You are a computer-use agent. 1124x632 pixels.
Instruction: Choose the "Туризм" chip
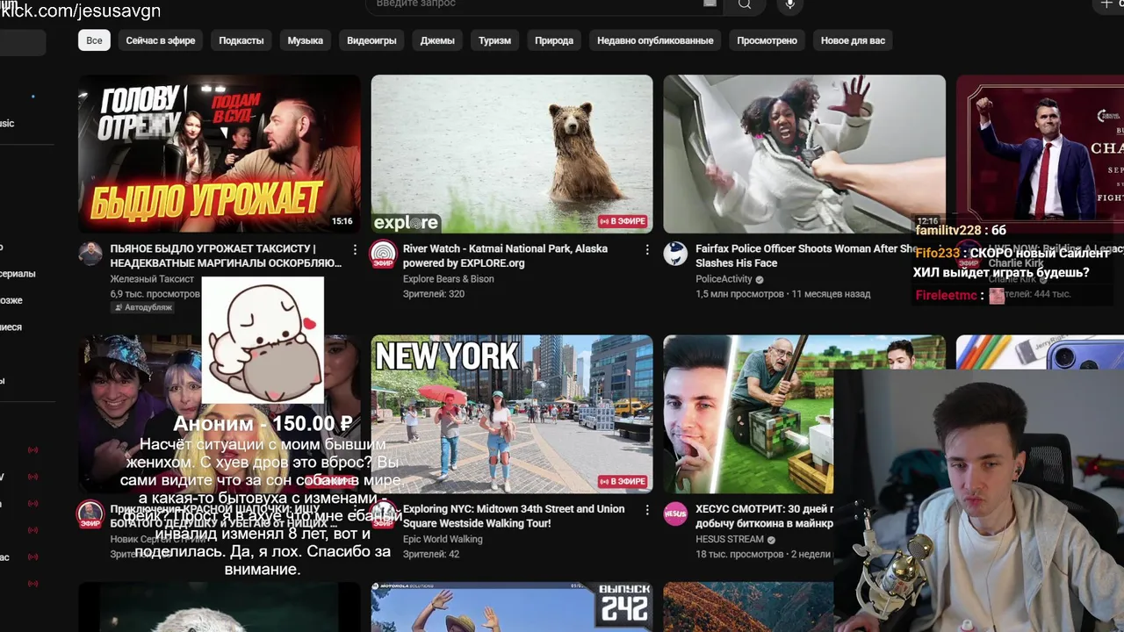point(494,40)
